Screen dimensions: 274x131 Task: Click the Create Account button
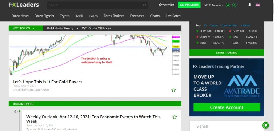click(x=227, y=107)
